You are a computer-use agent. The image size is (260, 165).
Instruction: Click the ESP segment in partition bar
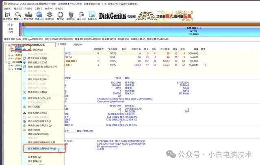coord(20,30)
